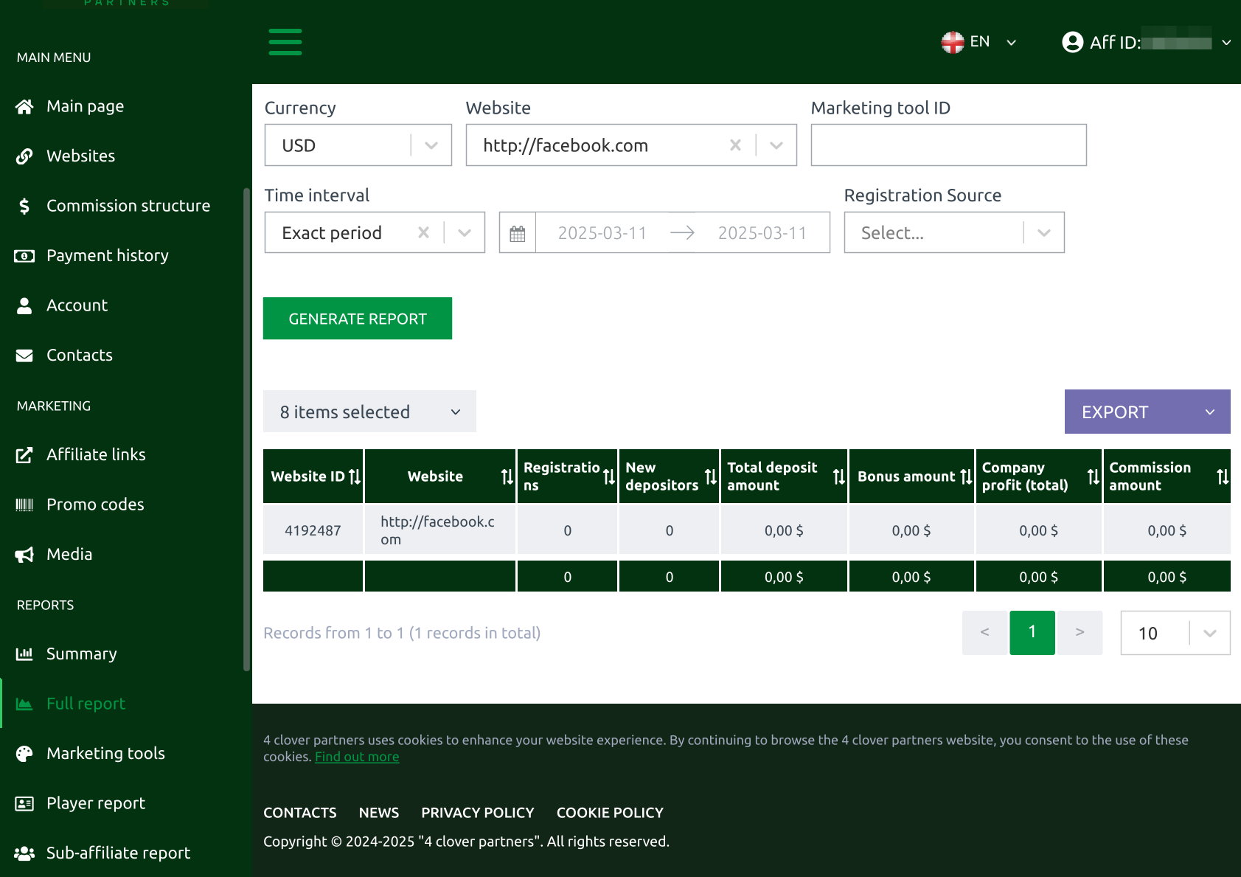The image size is (1241, 877).
Task: Click the external-link icon beside Affiliate links
Action: 24,455
